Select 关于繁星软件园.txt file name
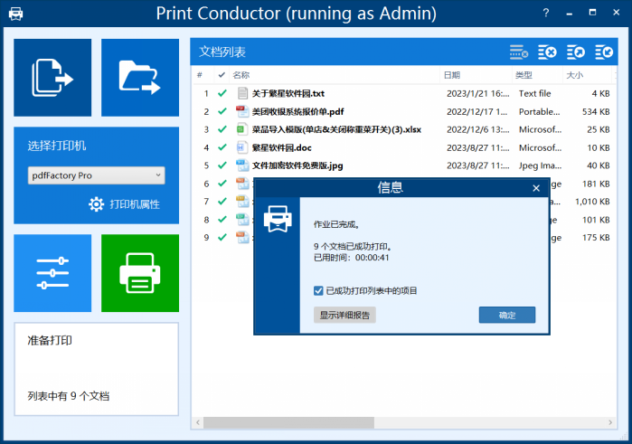The height and width of the screenshot is (444, 632). click(288, 93)
